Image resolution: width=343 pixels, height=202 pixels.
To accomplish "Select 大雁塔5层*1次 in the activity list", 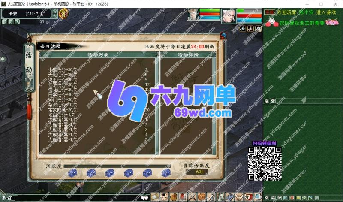I will click(x=63, y=140).
